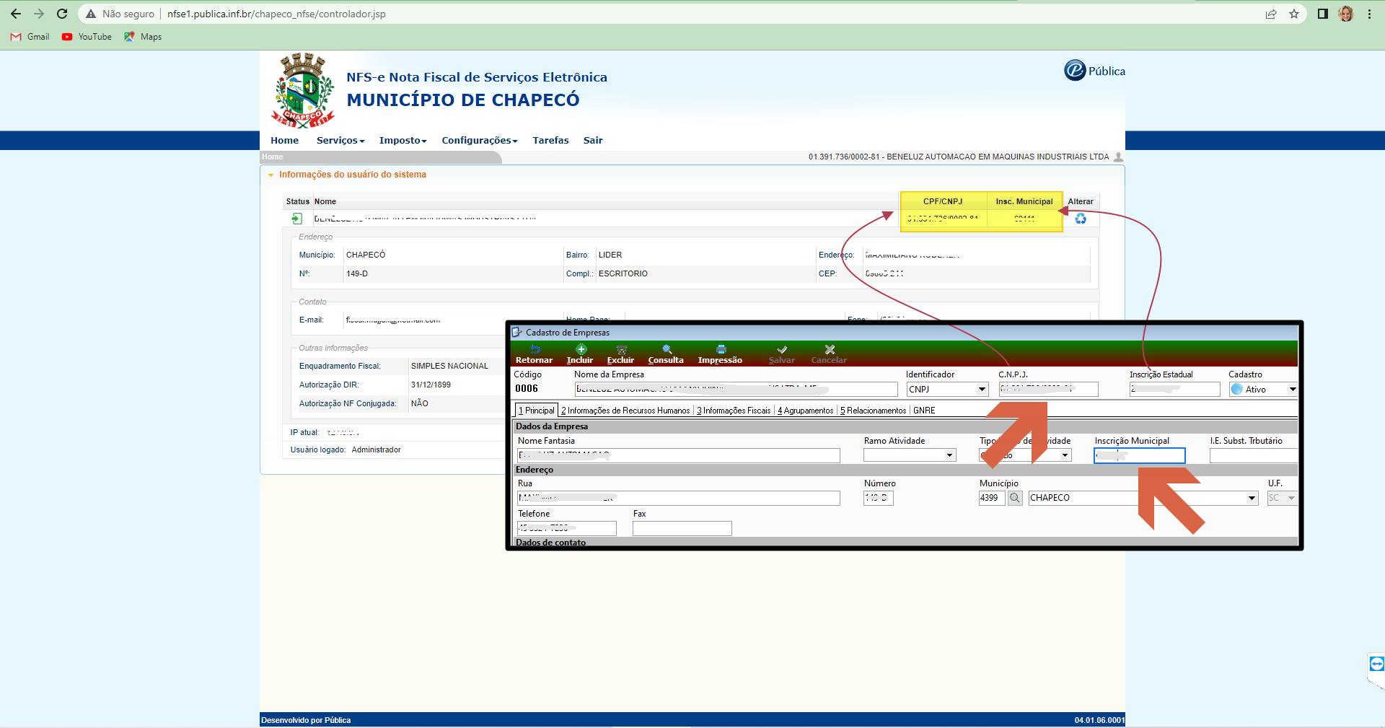Open the Home menu item
1385x728 pixels.
coord(284,141)
